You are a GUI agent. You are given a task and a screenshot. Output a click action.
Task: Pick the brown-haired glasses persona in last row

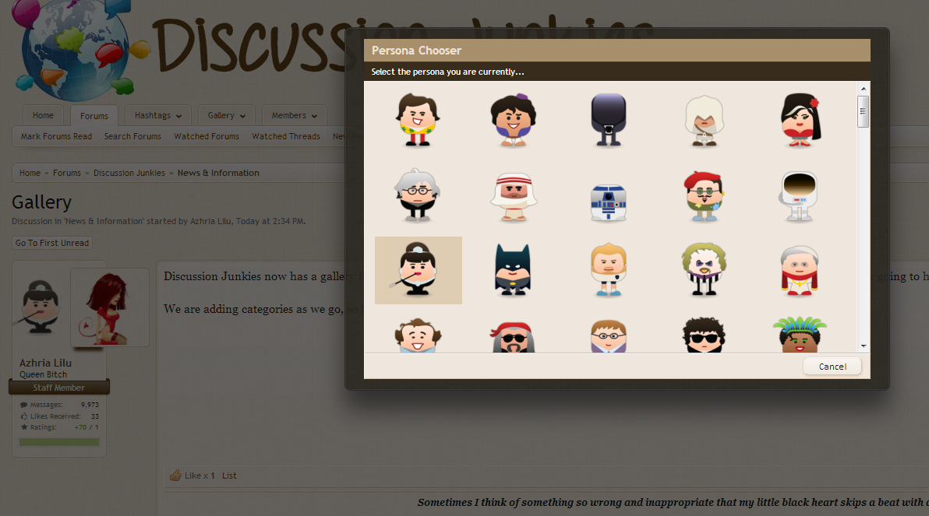[609, 336]
